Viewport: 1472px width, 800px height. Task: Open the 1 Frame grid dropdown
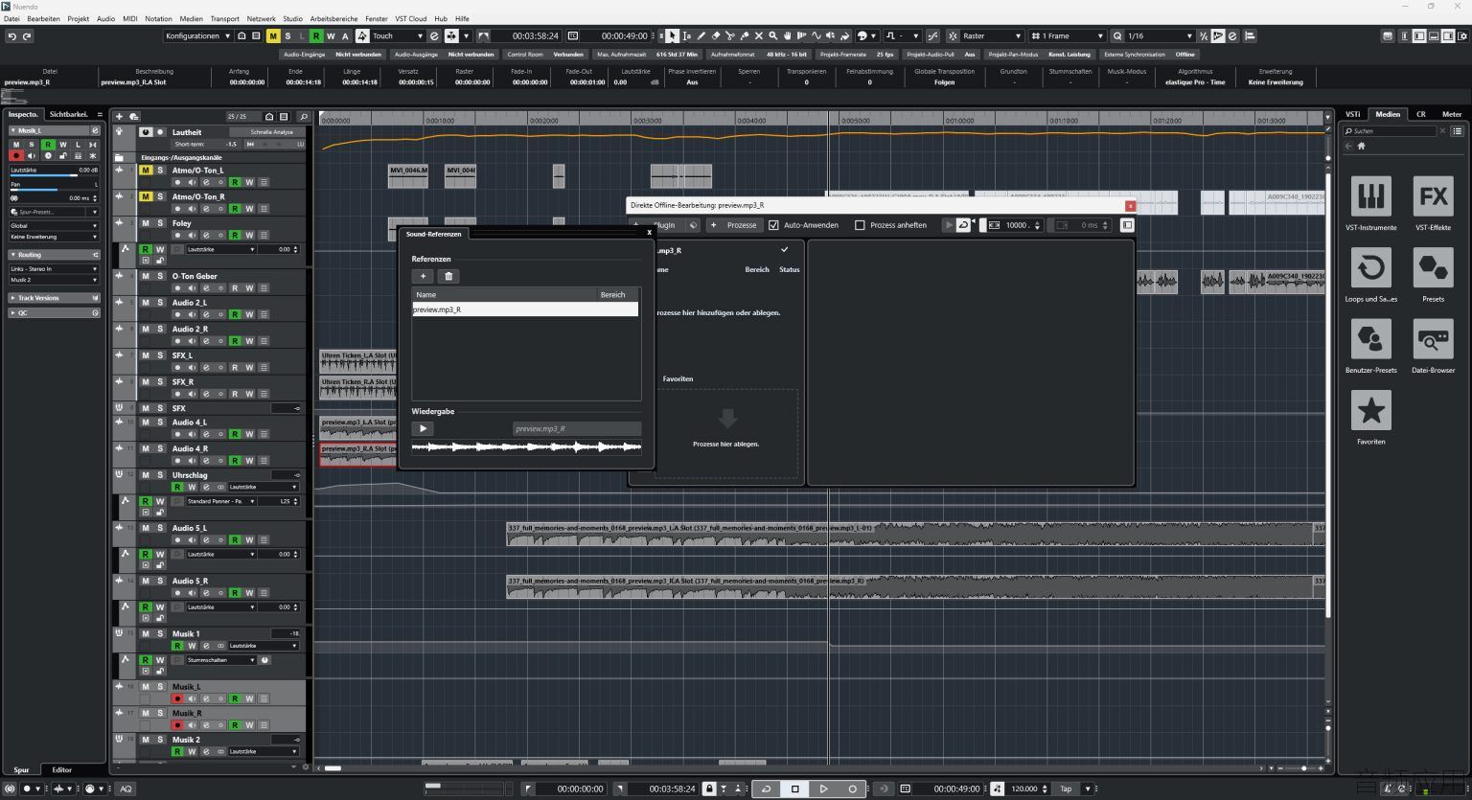(x=1067, y=36)
